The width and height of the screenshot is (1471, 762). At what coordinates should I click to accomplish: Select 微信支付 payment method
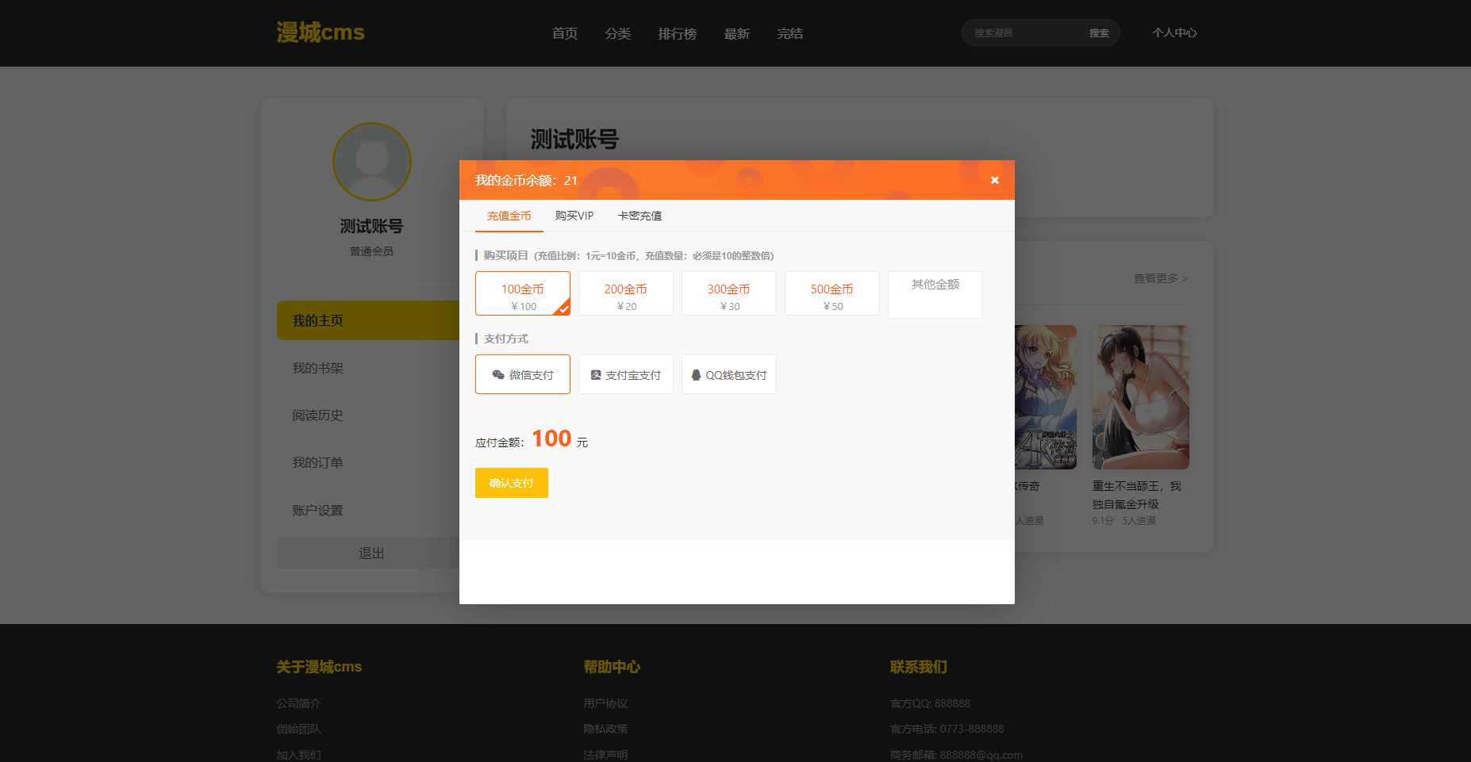click(522, 375)
